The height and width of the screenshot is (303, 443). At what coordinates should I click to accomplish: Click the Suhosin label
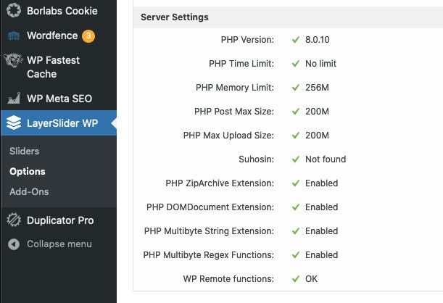coord(256,159)
